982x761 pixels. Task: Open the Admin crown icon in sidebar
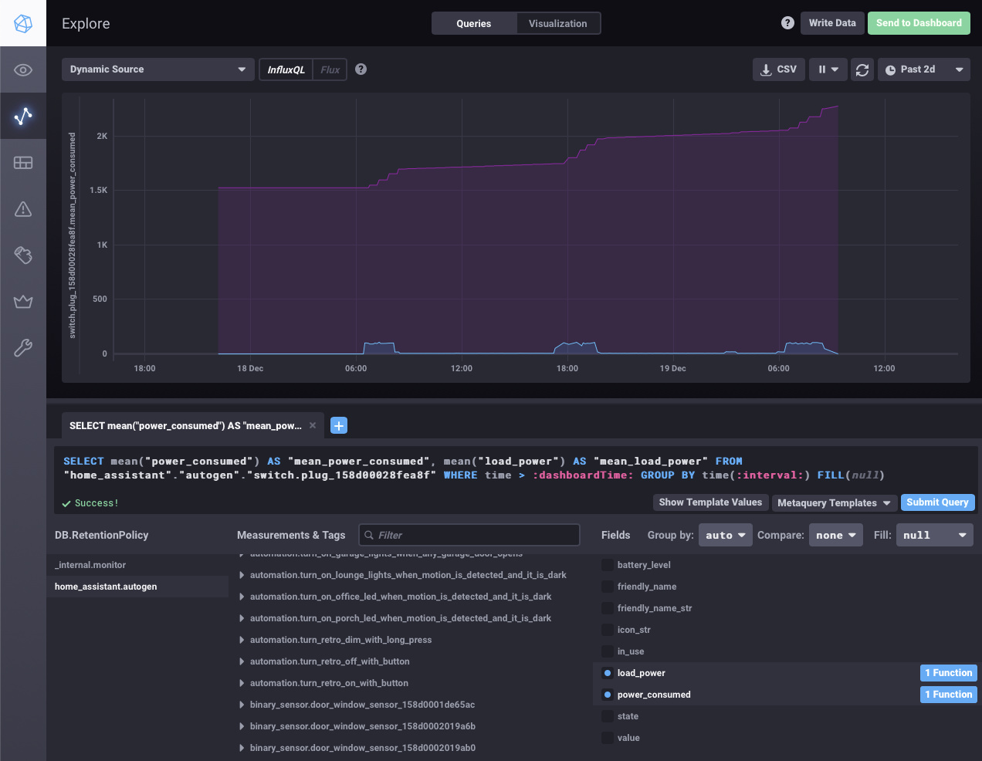(23, 302)
